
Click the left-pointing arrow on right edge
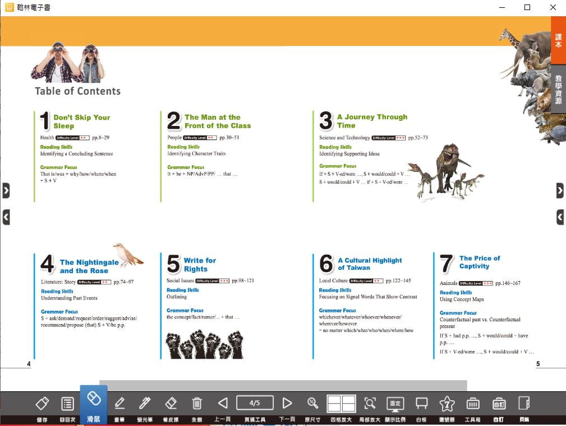[560, 217]
